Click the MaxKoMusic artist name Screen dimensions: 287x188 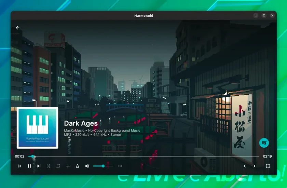tap(74, 131)
